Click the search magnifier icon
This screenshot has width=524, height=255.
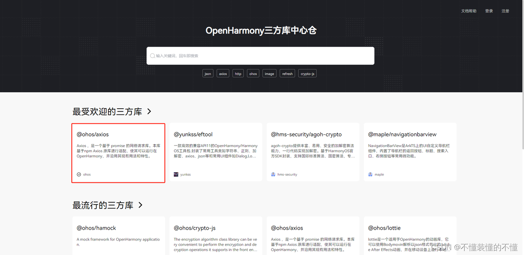pyautogui.click(x=152, y=56)
